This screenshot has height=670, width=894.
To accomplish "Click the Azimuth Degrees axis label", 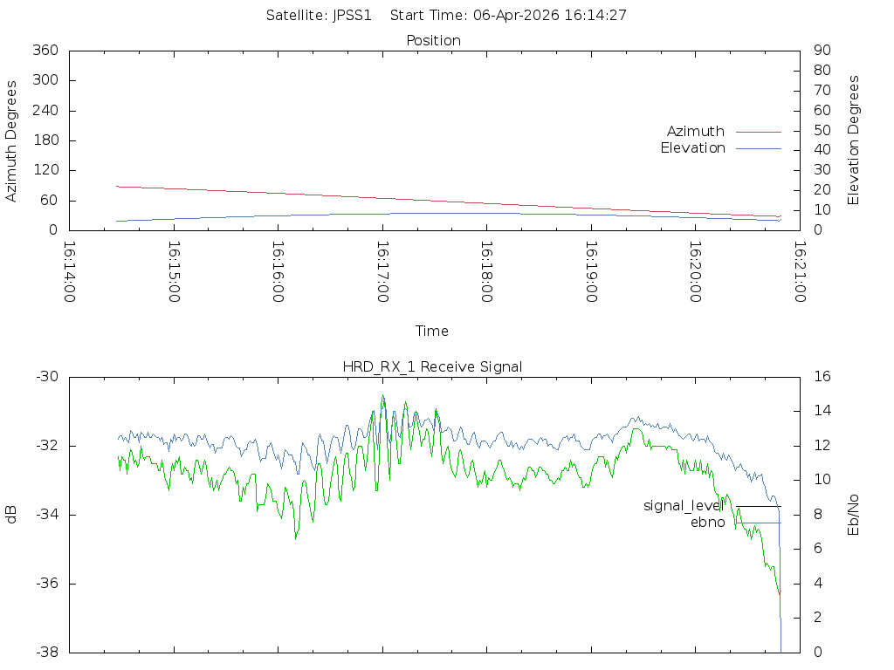I will click(x=11, y=140).
